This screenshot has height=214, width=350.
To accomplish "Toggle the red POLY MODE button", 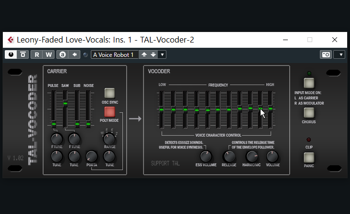I will 109,112.
